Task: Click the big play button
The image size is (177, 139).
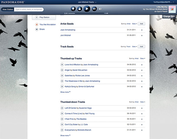Action: click(x=87, y=9)
